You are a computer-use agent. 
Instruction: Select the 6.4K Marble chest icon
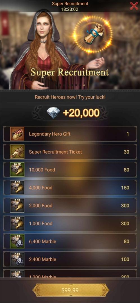17,241
